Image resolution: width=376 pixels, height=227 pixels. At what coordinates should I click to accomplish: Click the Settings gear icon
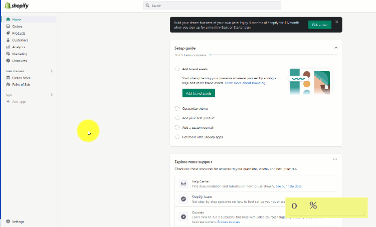pos(8,221)
